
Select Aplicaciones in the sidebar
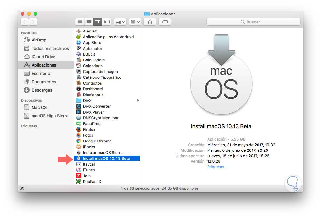tap(46, 65)
